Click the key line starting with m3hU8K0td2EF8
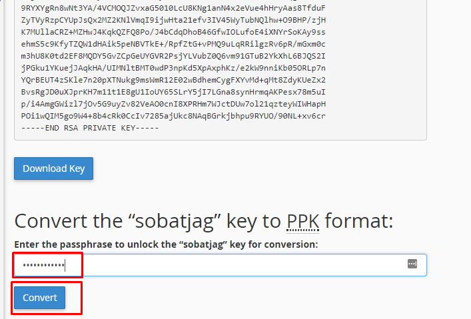 173,56
